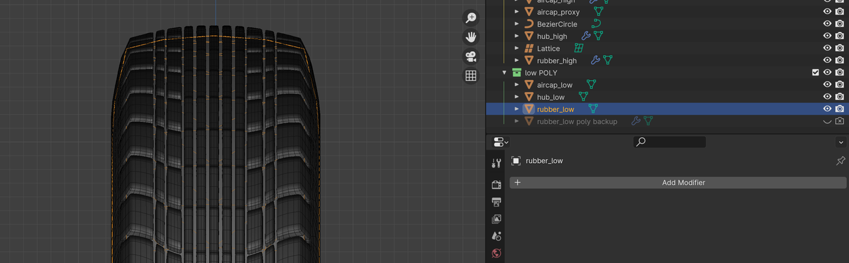Expand the BezierCircle tree item
The width and height of the screenshot is (849, 263).
(x=517, y=24)
